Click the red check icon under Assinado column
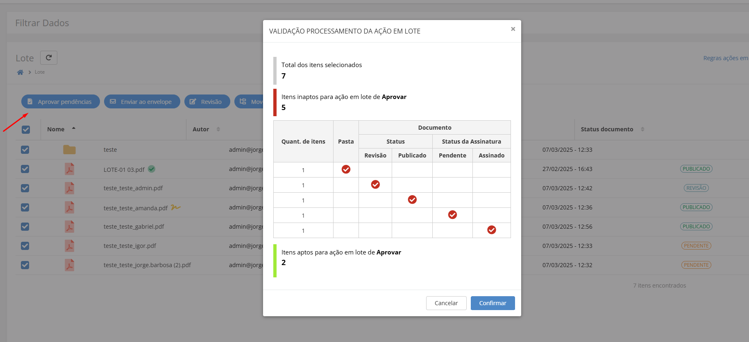 (491, 230)
